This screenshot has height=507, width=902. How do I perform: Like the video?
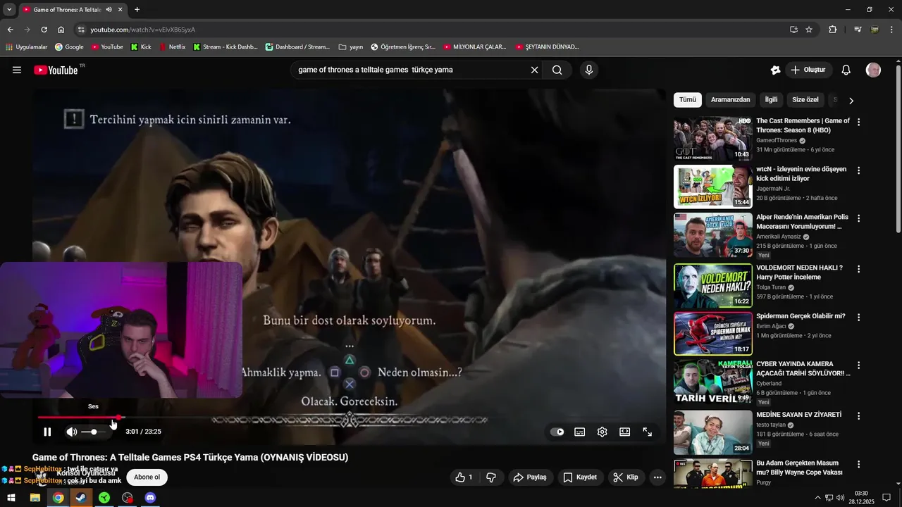point(464,477)
